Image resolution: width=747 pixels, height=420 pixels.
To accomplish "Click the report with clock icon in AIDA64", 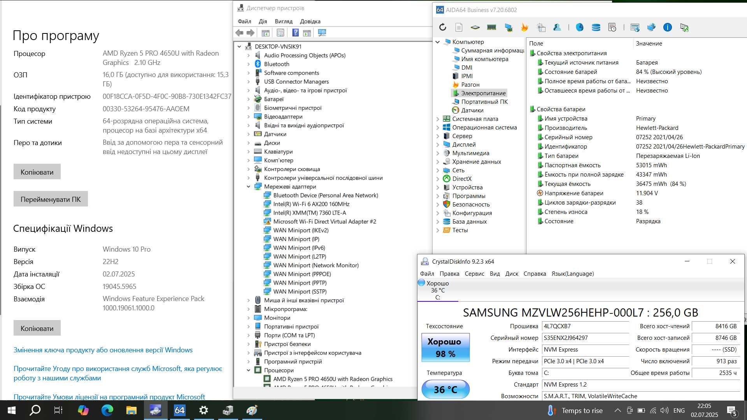I will pyautogui.click(x=612, y=27).
